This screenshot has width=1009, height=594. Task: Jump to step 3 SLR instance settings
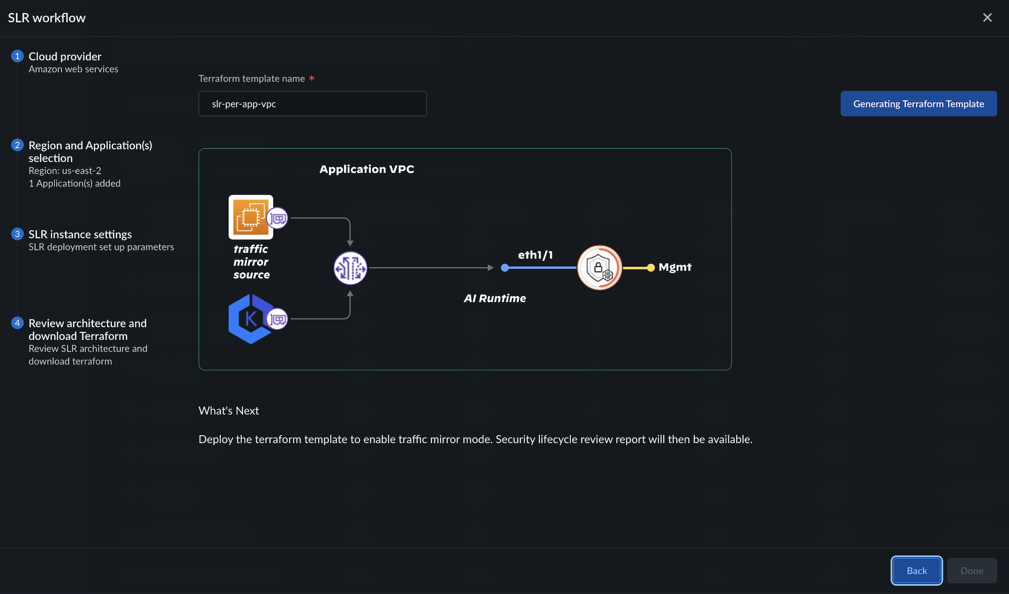pos(80,235)
